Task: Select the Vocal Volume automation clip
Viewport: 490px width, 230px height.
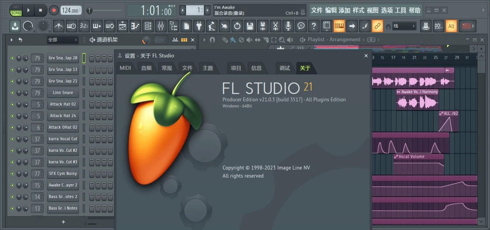Action: (x=419, y=165)
